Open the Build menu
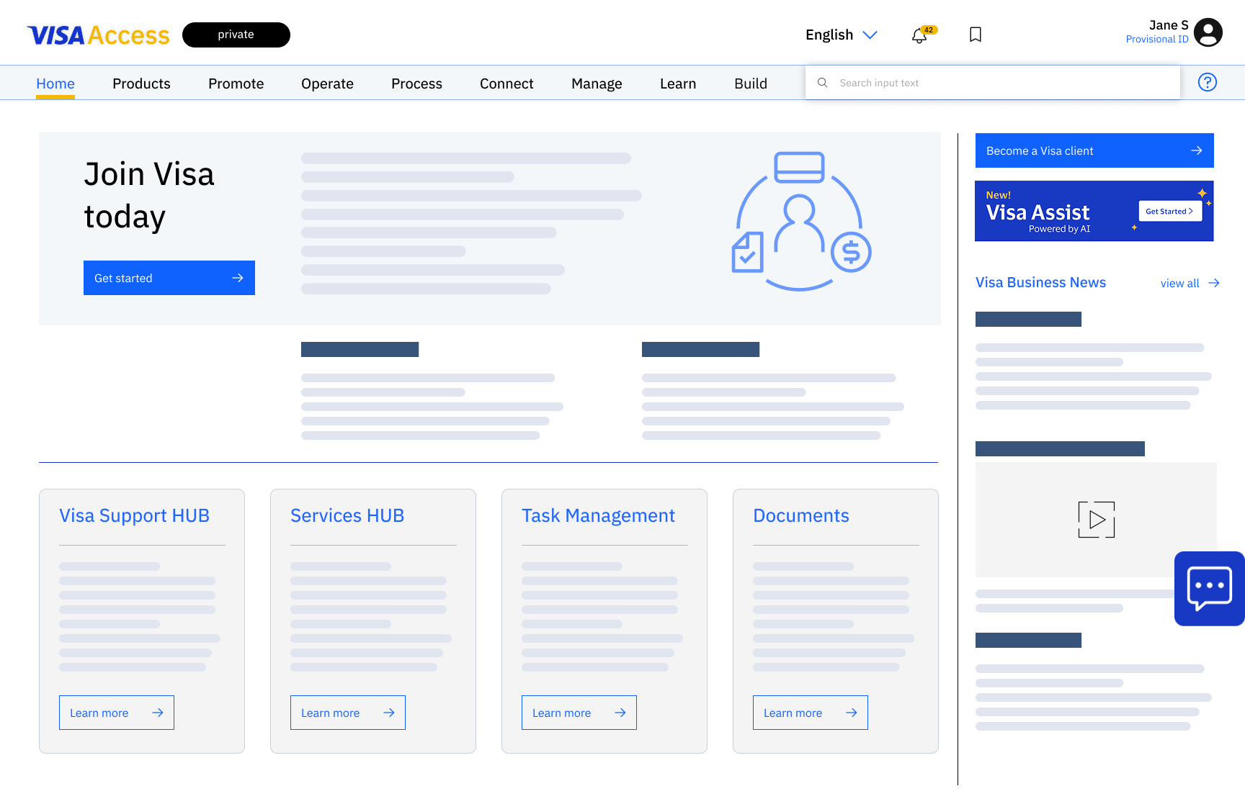The width and height of the screenshot is (1245, 804). point(751,83)
